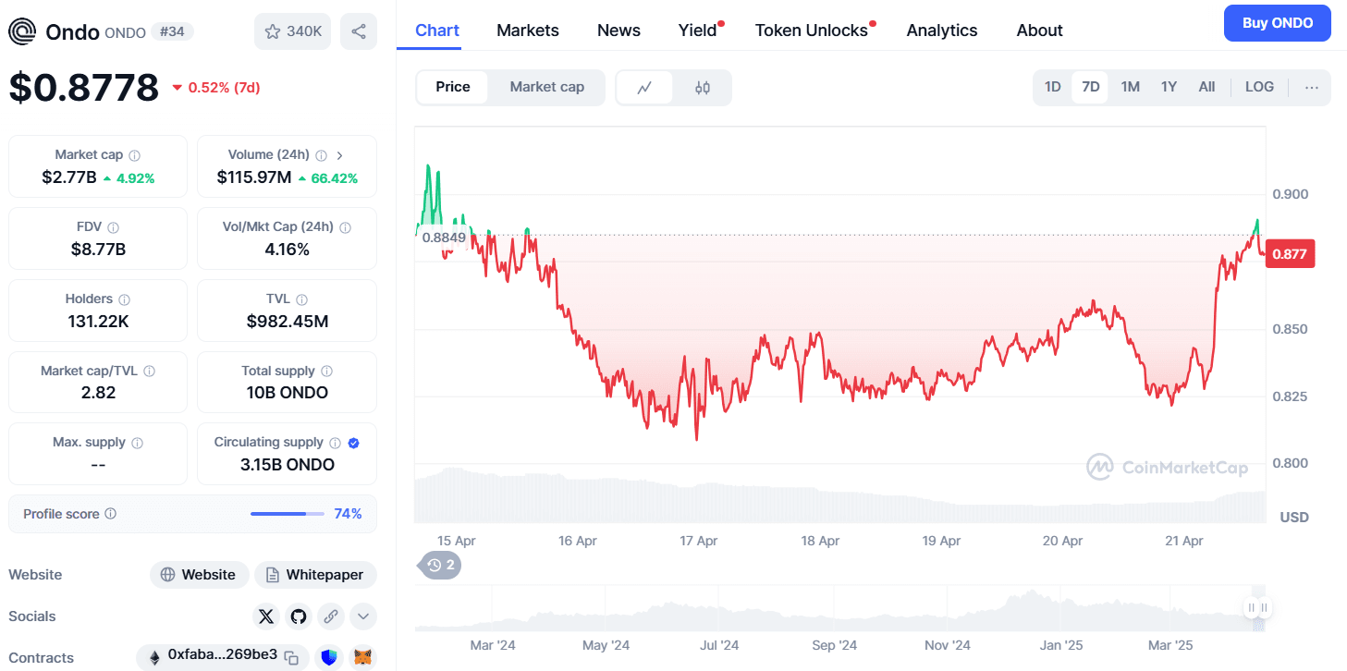1347x671 pixels.
Task: Open the X (Twitter) social icon
Action: (x=266, y=616)
